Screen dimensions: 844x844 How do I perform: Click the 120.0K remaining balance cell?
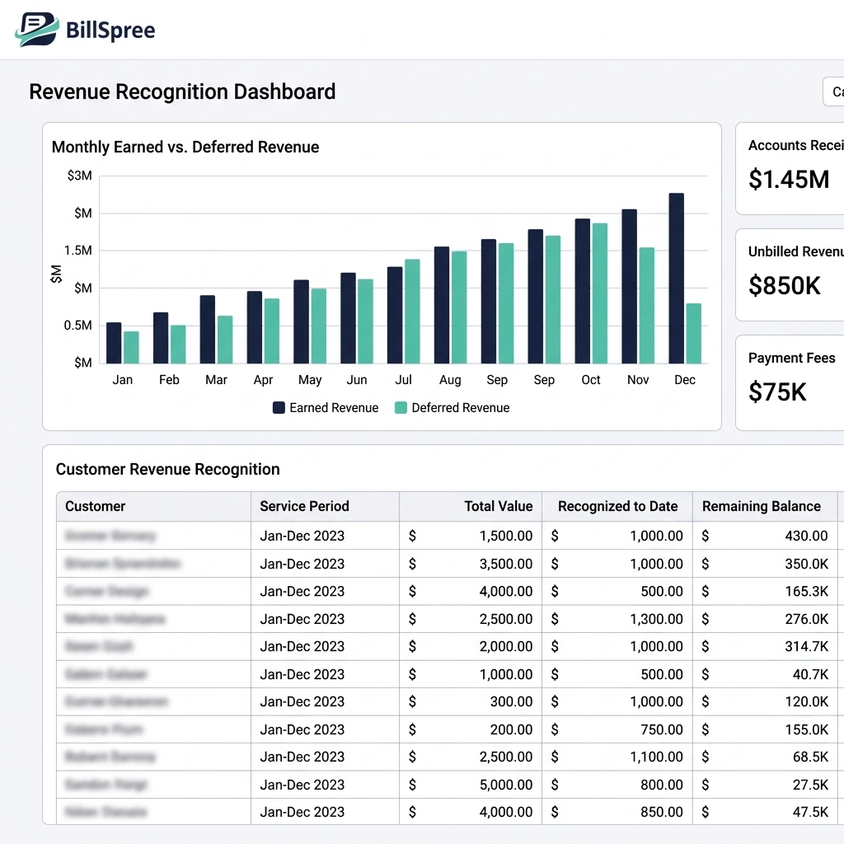tap(765, 701)
